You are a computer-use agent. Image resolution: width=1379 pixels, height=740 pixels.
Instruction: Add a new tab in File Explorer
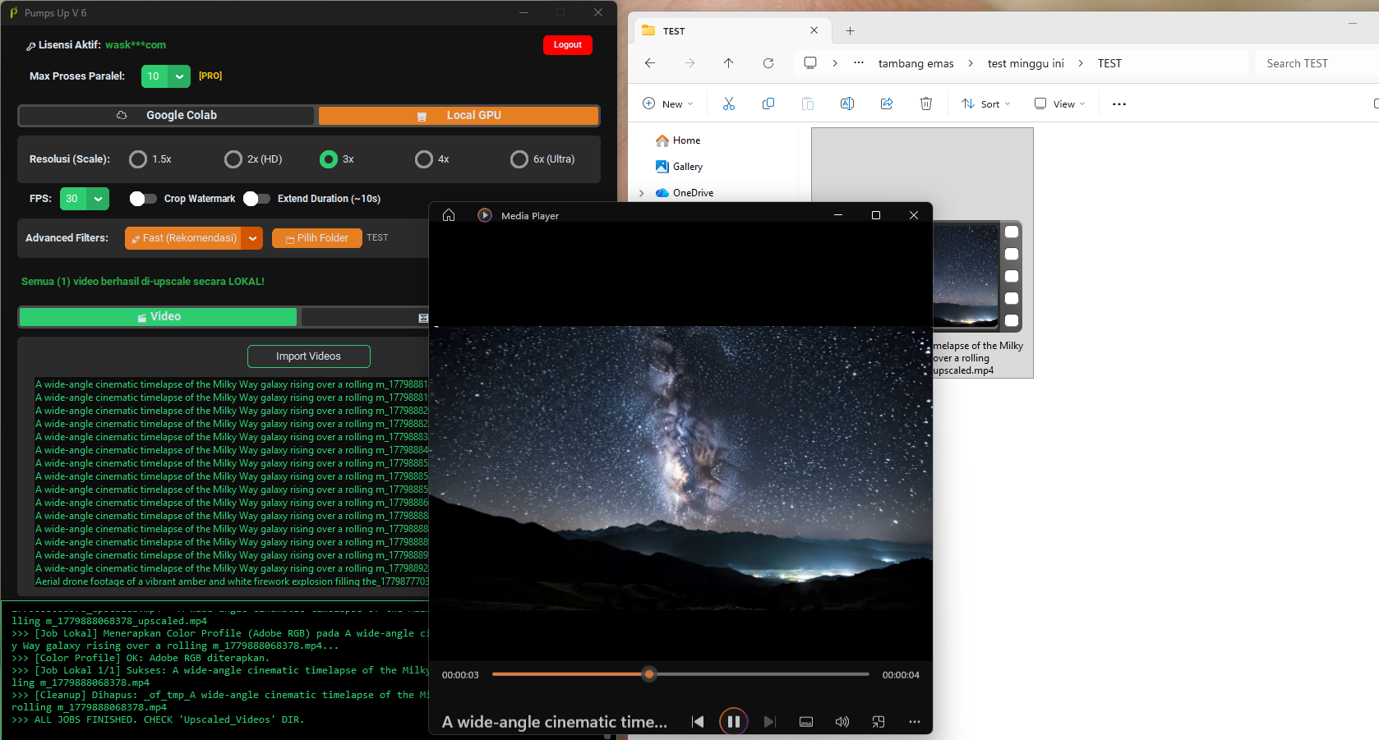click(x=851, y=31)
